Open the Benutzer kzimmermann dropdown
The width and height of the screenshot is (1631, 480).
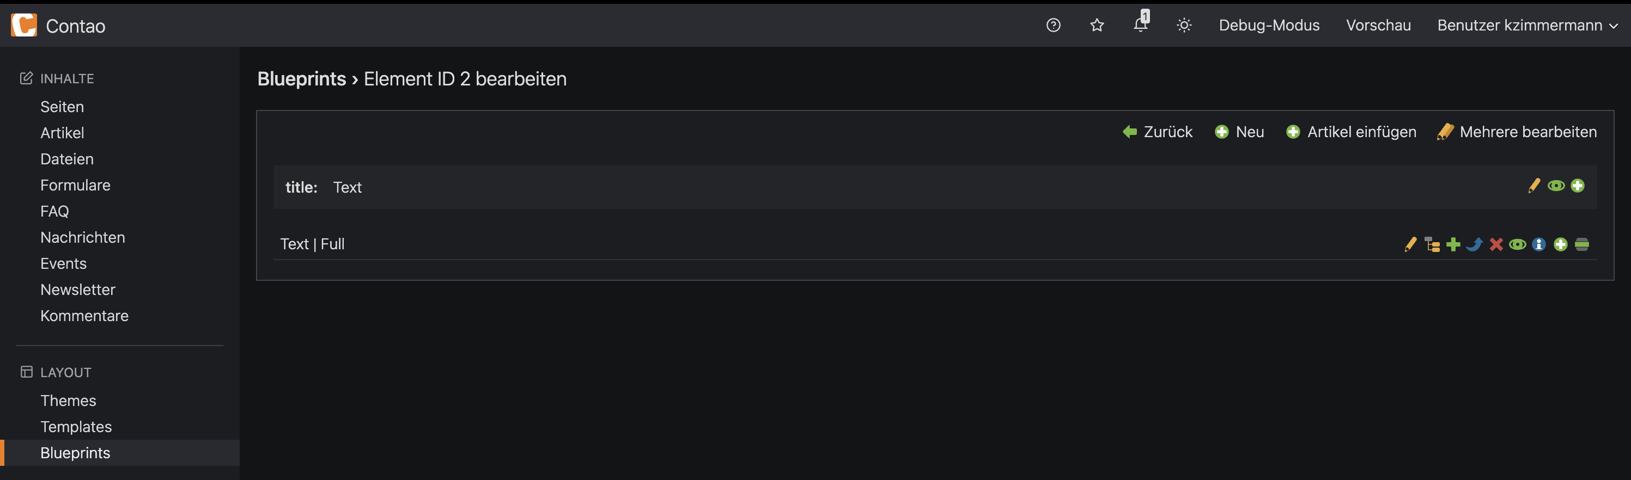(1526, 25)
